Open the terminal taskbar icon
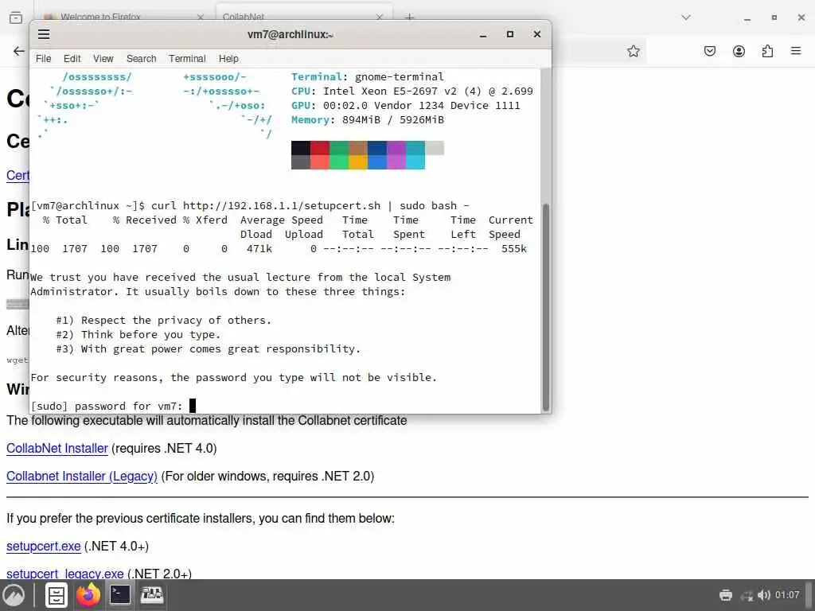 click(x=120, y=595)
